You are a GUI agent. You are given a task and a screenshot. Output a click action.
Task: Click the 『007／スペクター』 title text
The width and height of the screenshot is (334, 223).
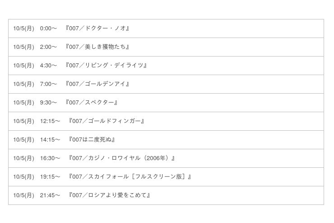tap(92, 103)
